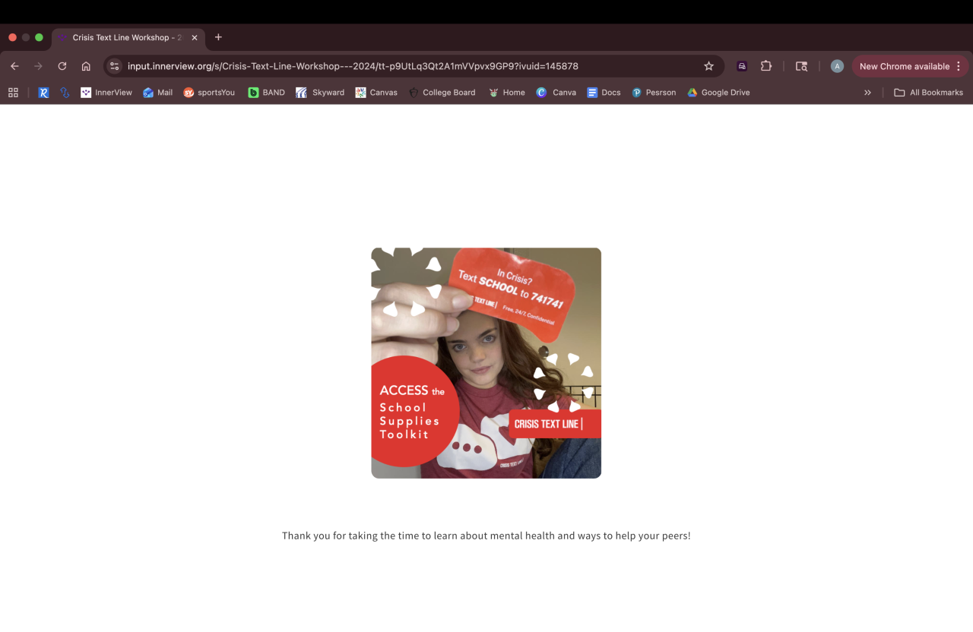Open the BAND bookmark
Screen dimensions: 973x632
pyautogui.click(x=267, y=93)
